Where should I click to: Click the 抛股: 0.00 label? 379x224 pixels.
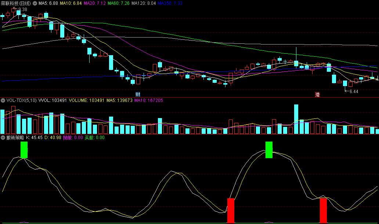pyautogui.click(x=73, y=138)
